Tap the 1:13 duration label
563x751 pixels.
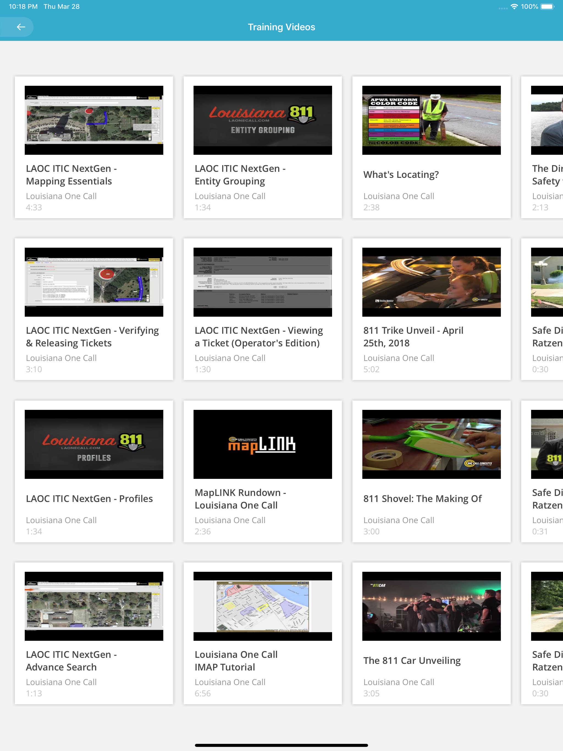[x=34, y=693]
